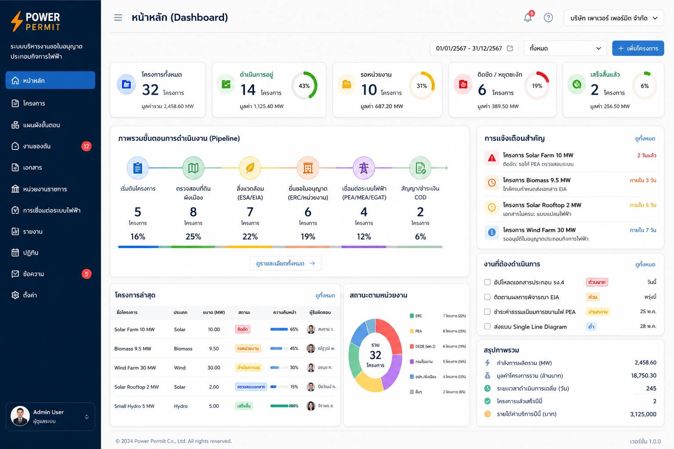Click ดูทั้งหมด in โครงการล่าสุด
The height and width of the screenshot is (449, 674).
coord(325,296)
